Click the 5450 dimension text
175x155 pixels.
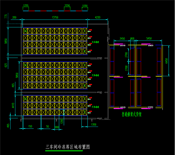coord(149,38)
